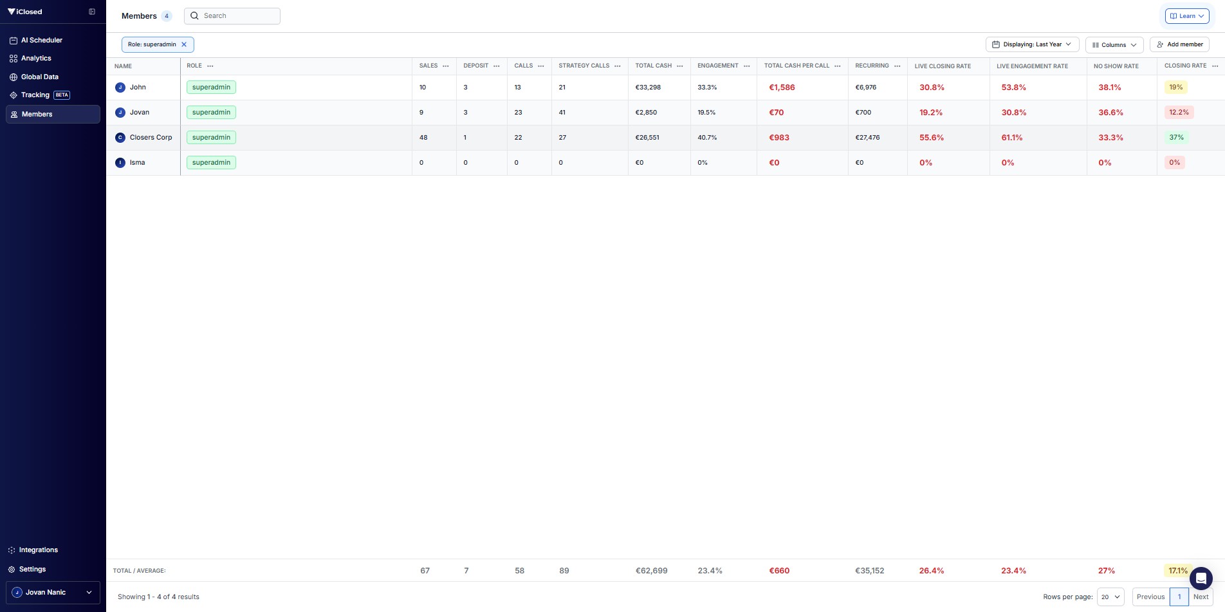1225x612 pixels.
Task: Click John's total cash €33,298
Action: click(x=648, y=88)
